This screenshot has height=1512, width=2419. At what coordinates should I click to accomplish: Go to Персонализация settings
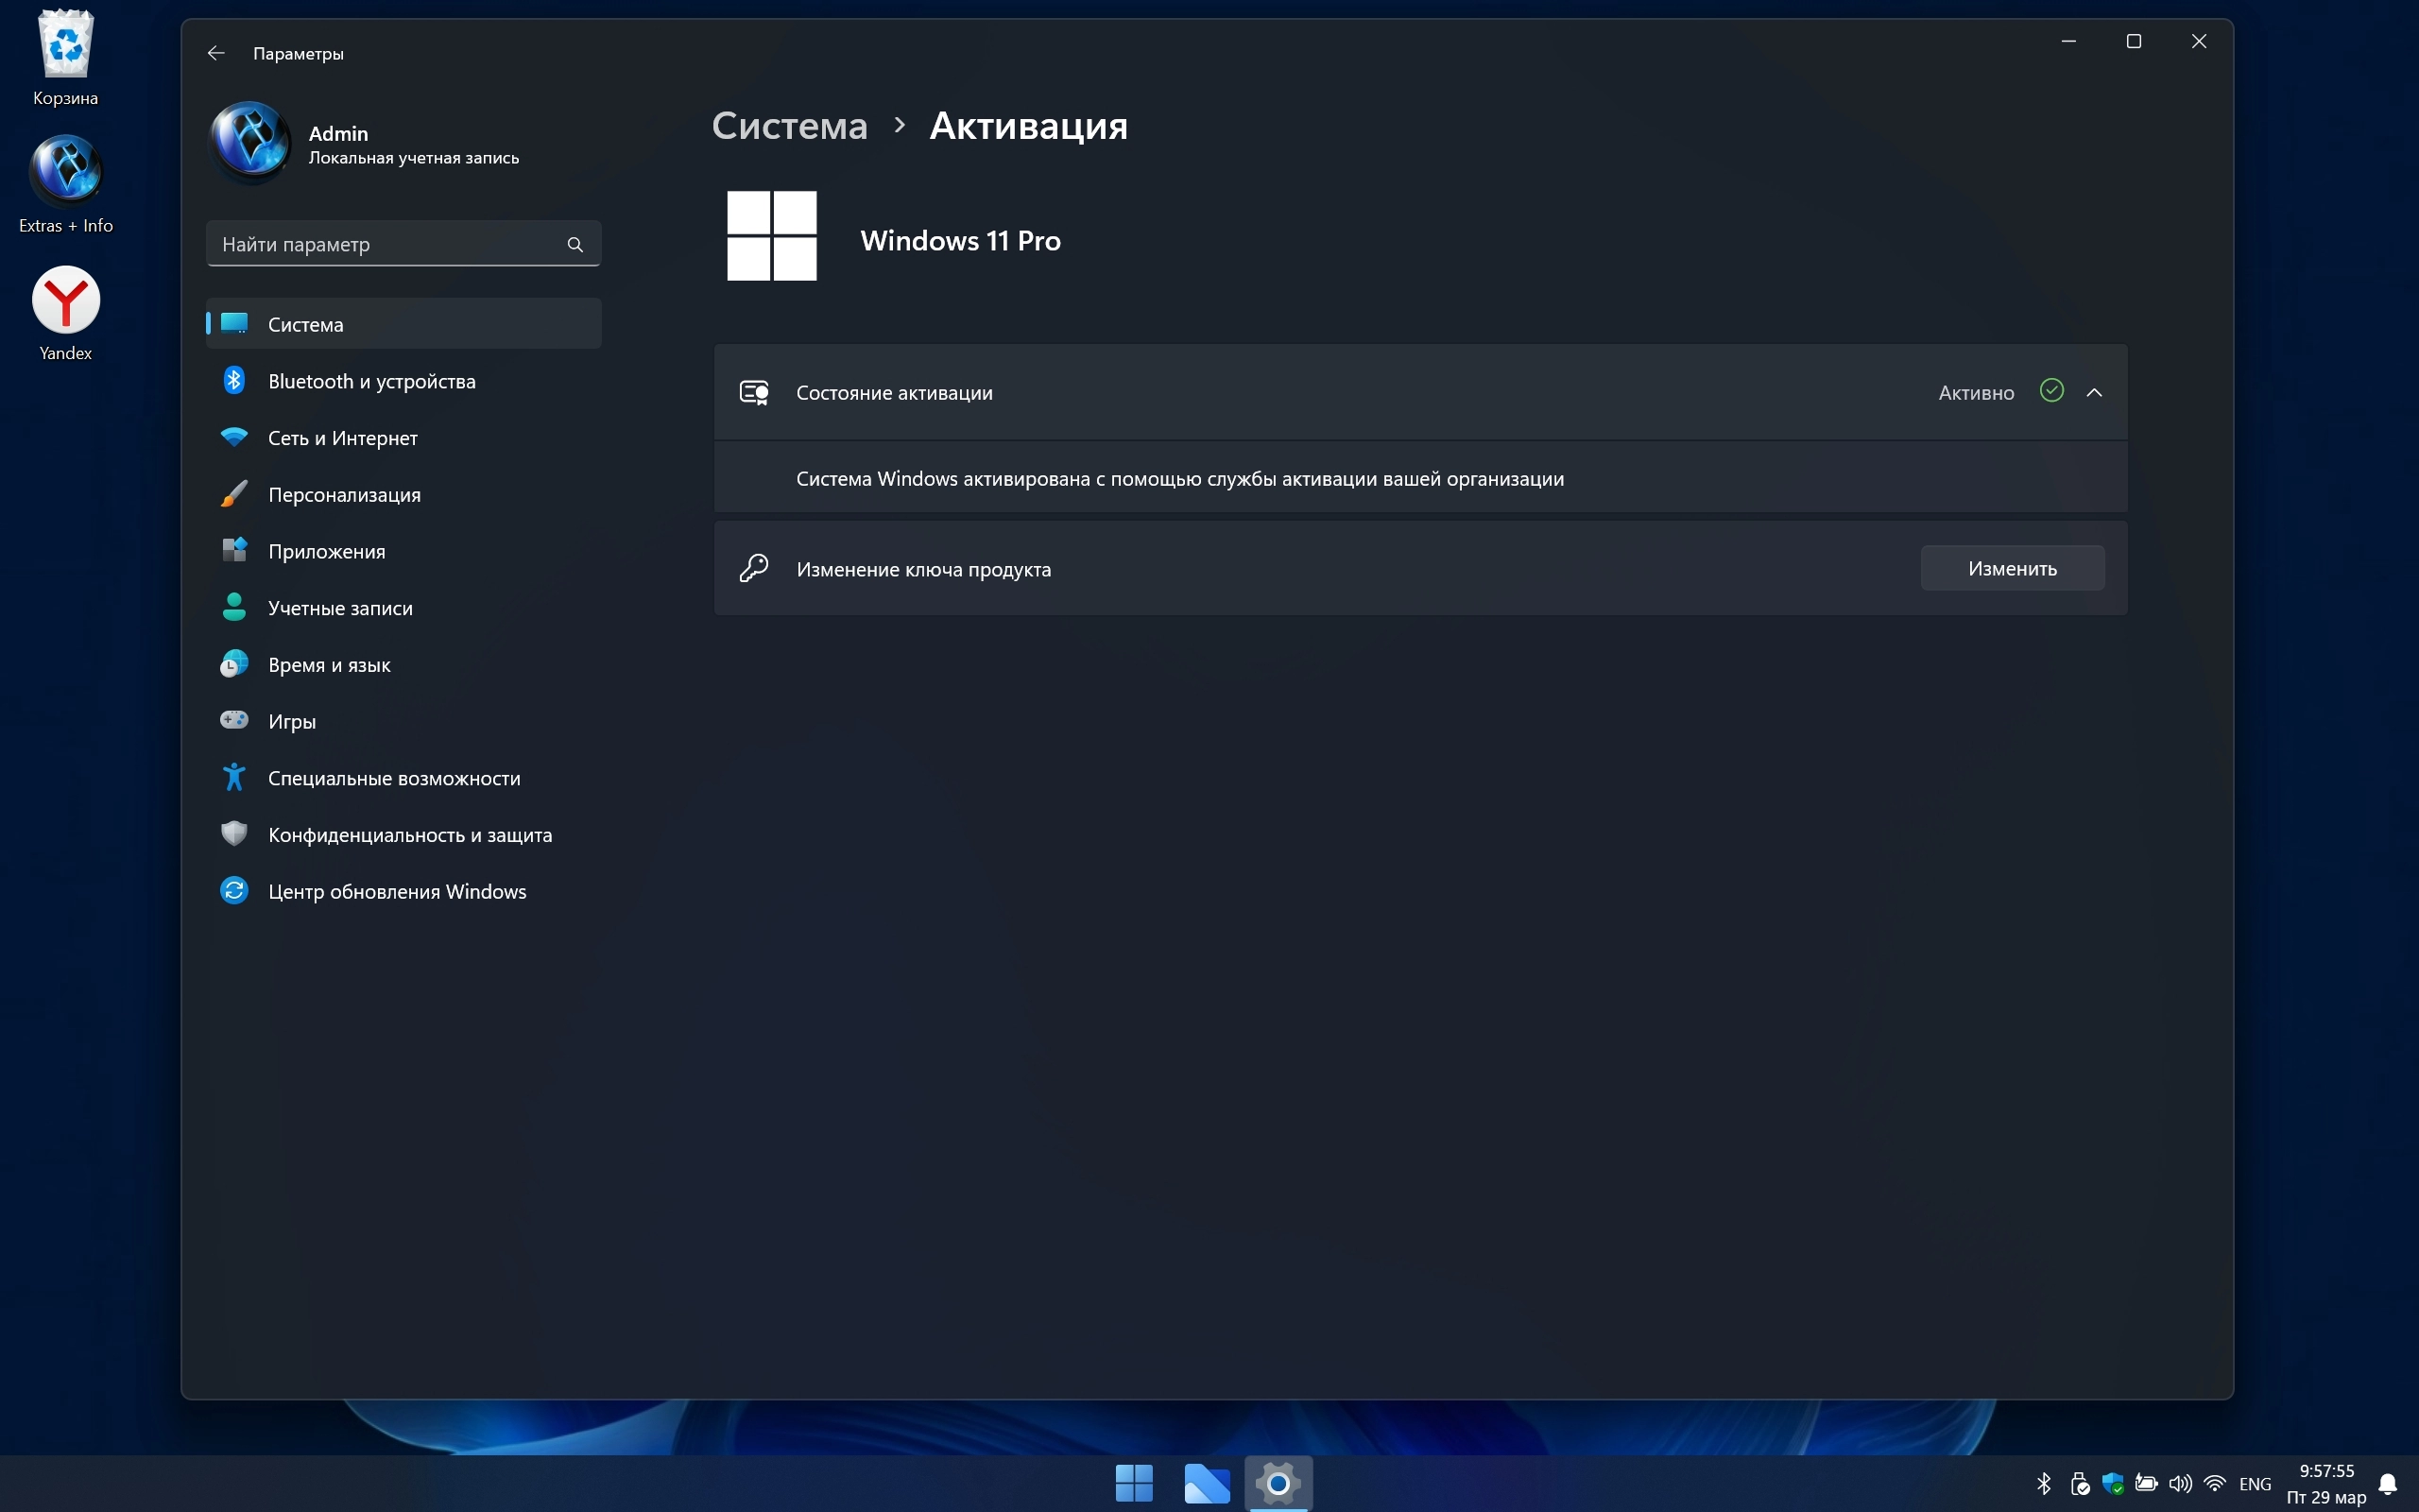[344, 495]
